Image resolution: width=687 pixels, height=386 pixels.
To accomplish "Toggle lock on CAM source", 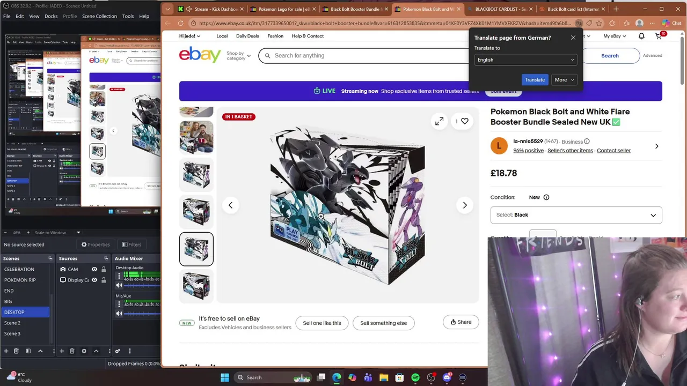I will pos(103,269).
